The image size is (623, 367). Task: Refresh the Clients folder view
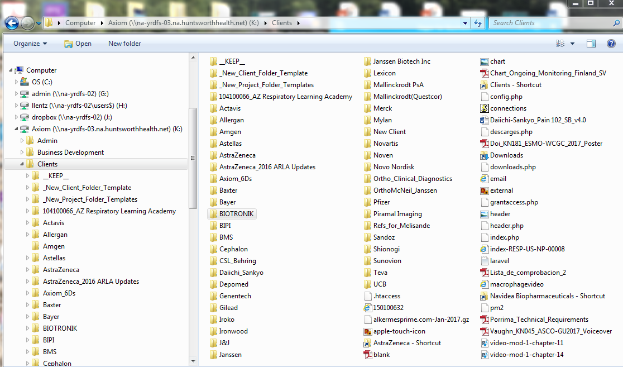(x=478, y=23)
